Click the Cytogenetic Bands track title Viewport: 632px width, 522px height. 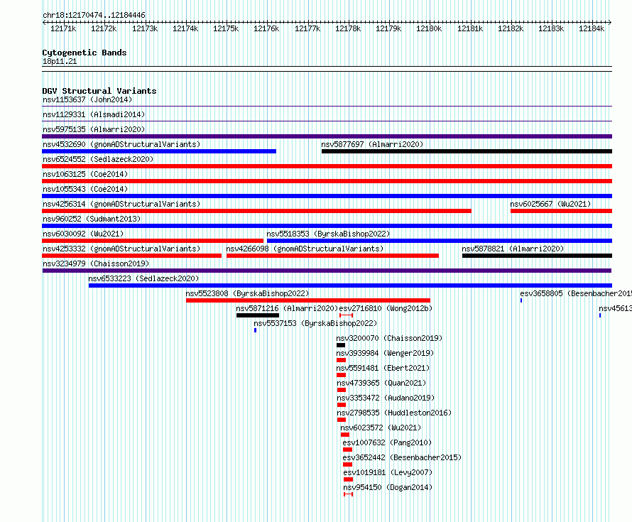(x=85, y=53)
